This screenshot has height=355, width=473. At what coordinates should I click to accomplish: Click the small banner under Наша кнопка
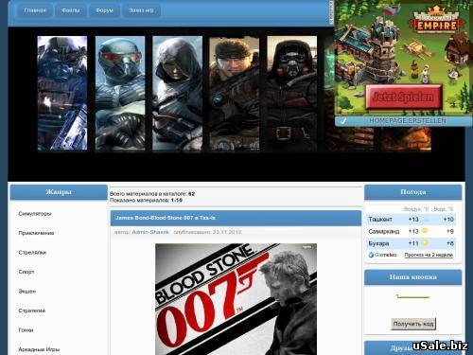(x=412, y=296)
